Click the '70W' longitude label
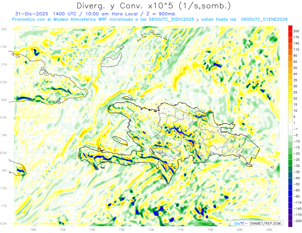Image resolution: width=302 pixels, height=233 pixels. [x=210, y=229]
